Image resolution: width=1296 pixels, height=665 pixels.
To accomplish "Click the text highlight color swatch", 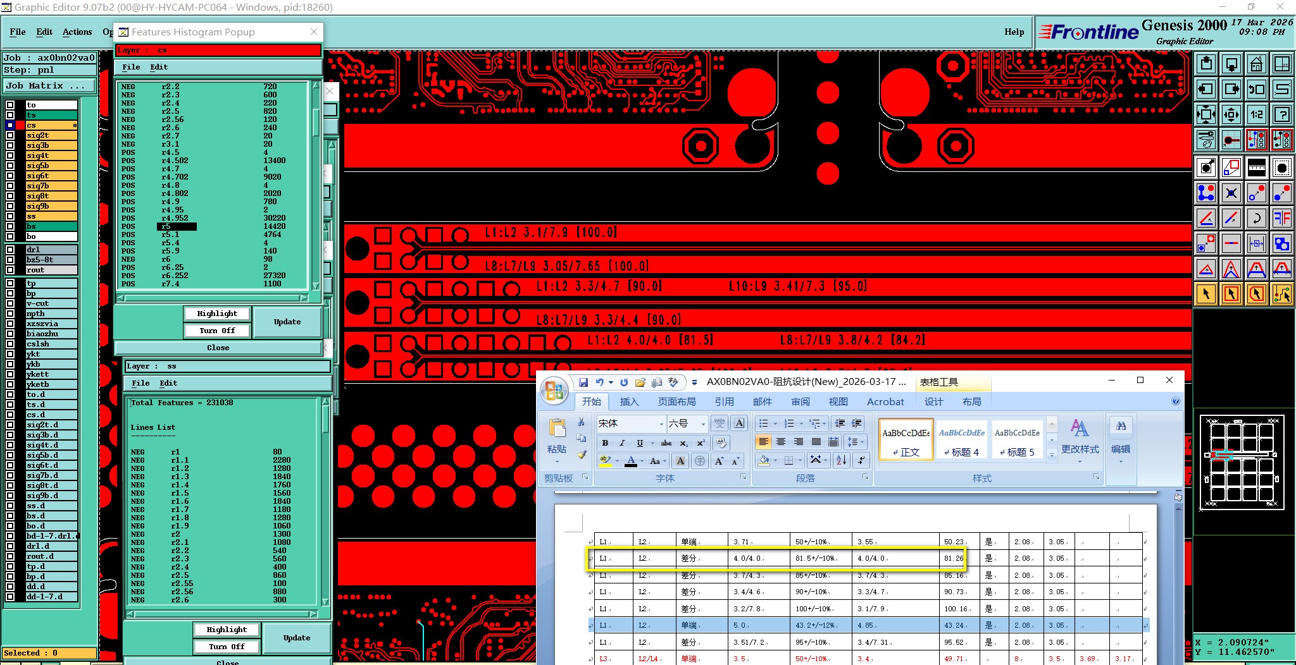I will tap(605, 461).
